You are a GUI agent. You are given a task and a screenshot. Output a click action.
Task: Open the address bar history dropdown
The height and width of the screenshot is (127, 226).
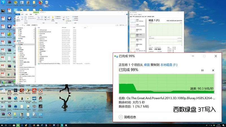[116, 25]
